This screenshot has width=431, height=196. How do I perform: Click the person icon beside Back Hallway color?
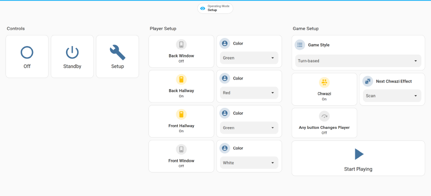[x=225, y=78]
